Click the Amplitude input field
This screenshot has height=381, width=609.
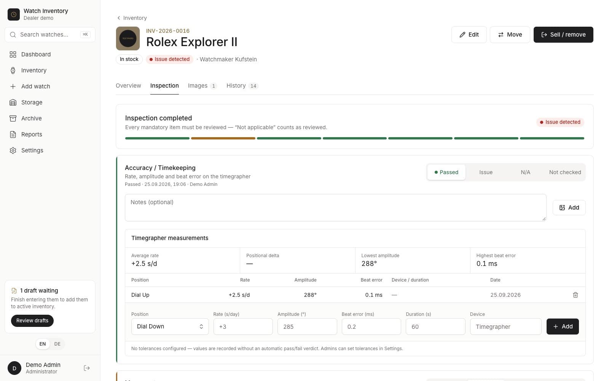point(307,327)
